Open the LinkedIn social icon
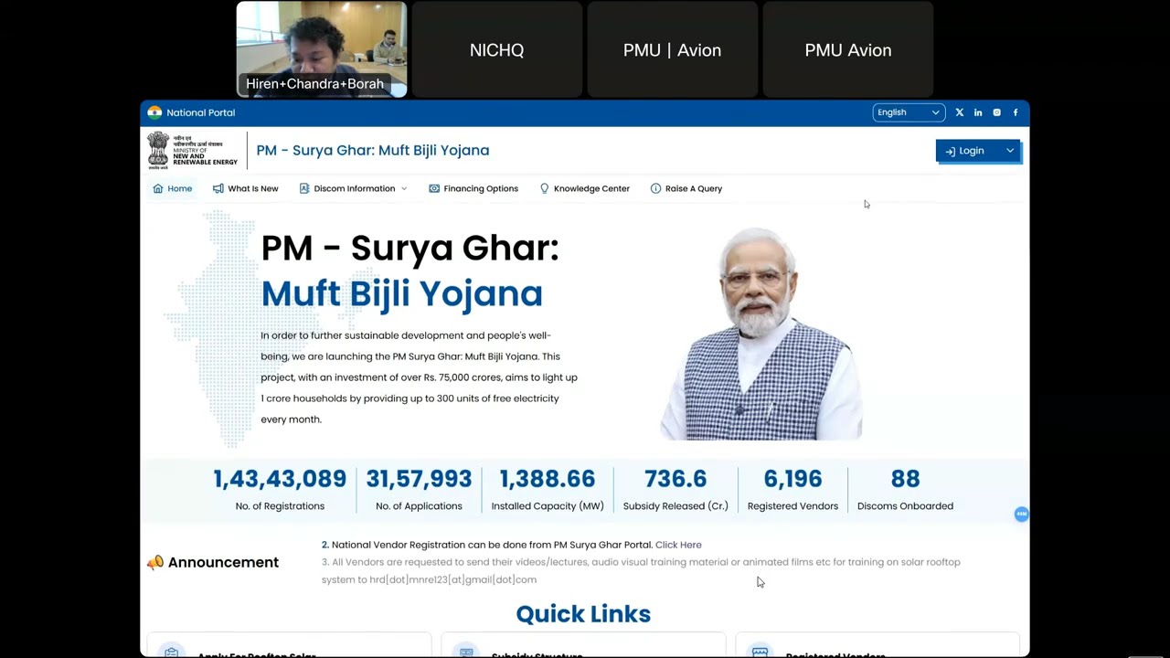Image resolution: width=1170 pixels, height=658 pixels. click(x=978, y=112)
